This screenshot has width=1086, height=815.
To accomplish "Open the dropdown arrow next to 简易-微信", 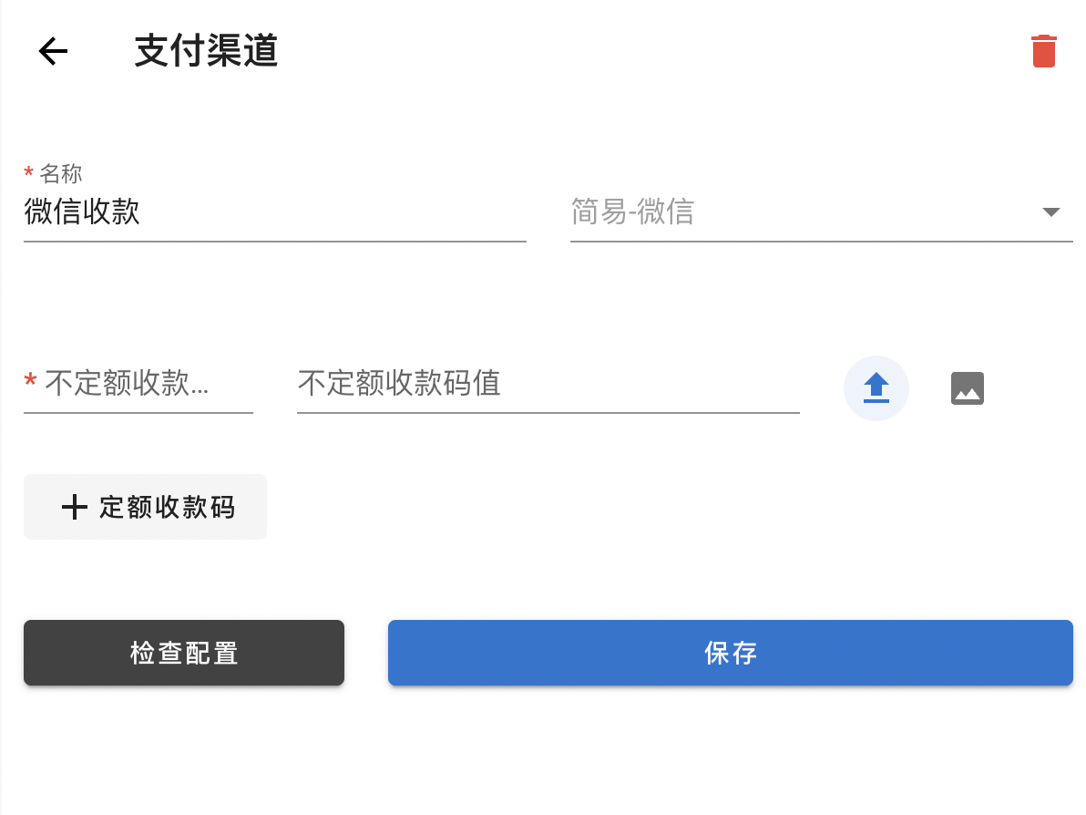I will coord(1051,211).
